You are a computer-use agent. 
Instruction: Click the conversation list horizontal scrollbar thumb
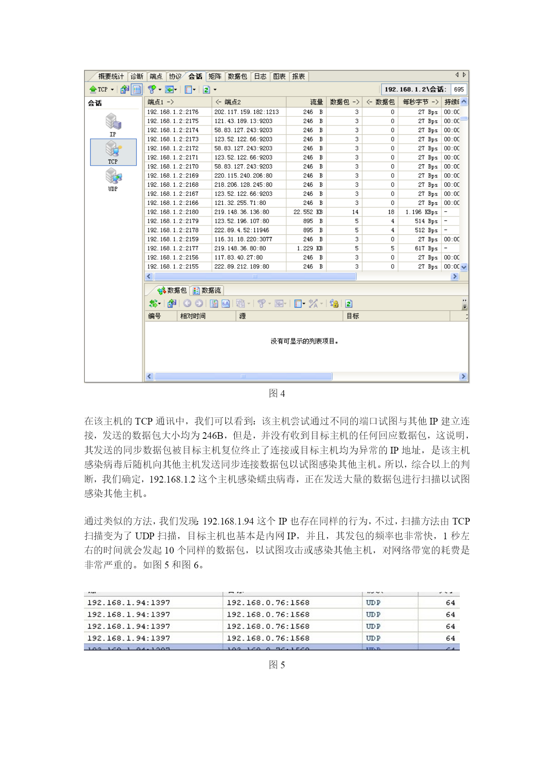click(255, 276)
